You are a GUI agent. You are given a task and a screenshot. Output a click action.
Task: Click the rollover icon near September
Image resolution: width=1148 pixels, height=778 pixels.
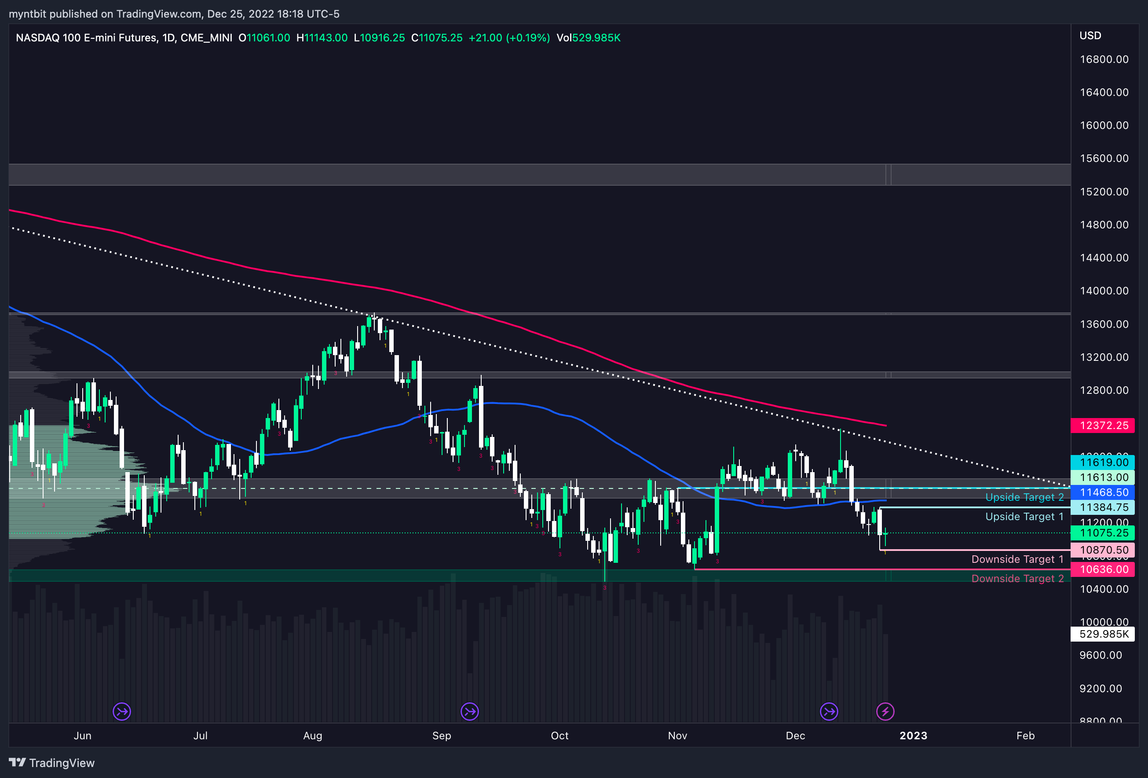469,711
